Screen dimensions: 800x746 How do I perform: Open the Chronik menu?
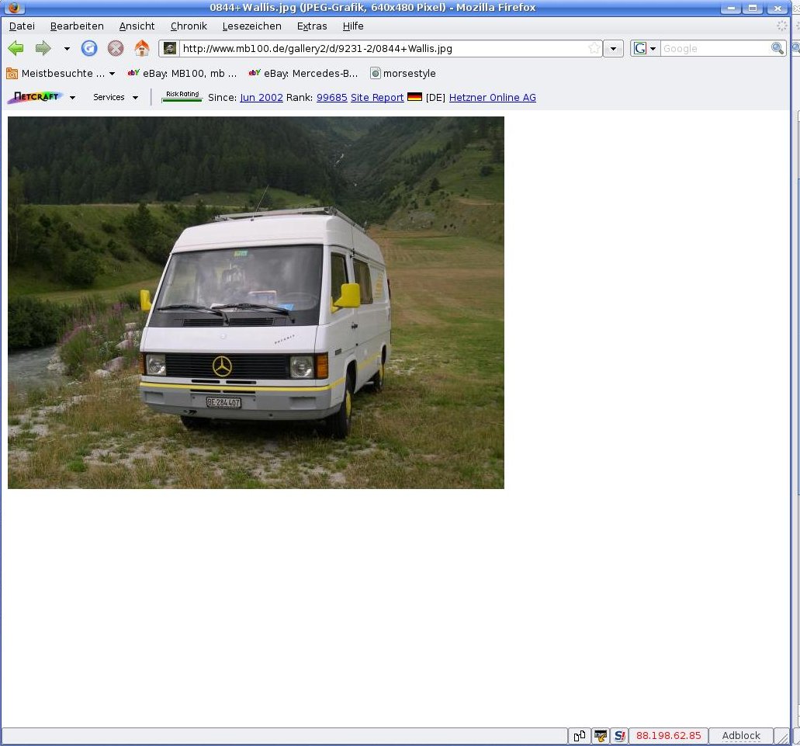tap(189, 26)
